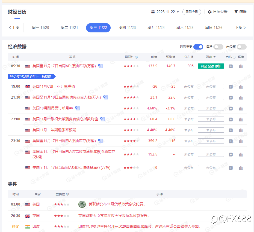Add the API crude oil inventory row to watchlist
This screenshot has height=232, width=254.
click(x=231, y=66)
